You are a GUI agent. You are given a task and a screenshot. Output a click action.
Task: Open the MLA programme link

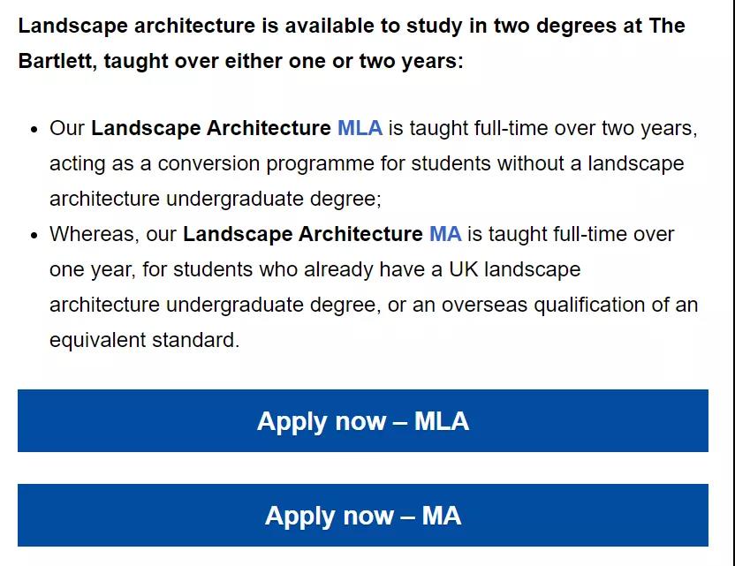(360, 128)
